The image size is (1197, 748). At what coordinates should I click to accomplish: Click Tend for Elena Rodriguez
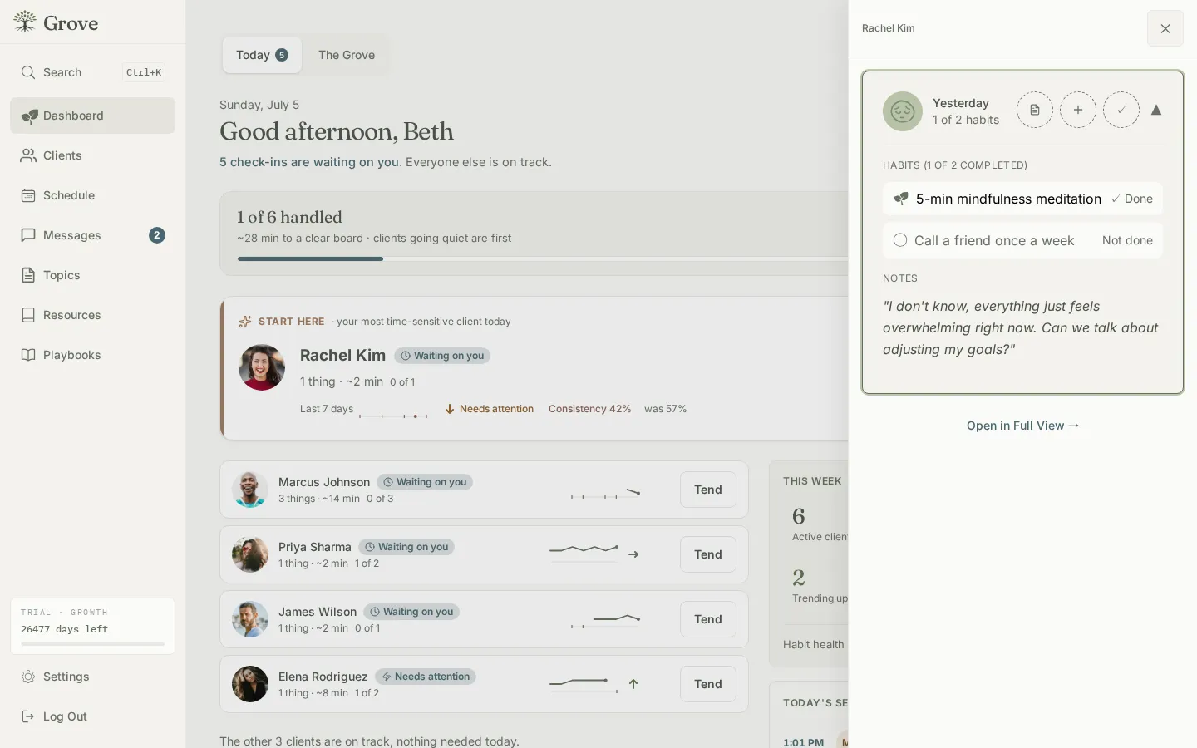(708, 684)
